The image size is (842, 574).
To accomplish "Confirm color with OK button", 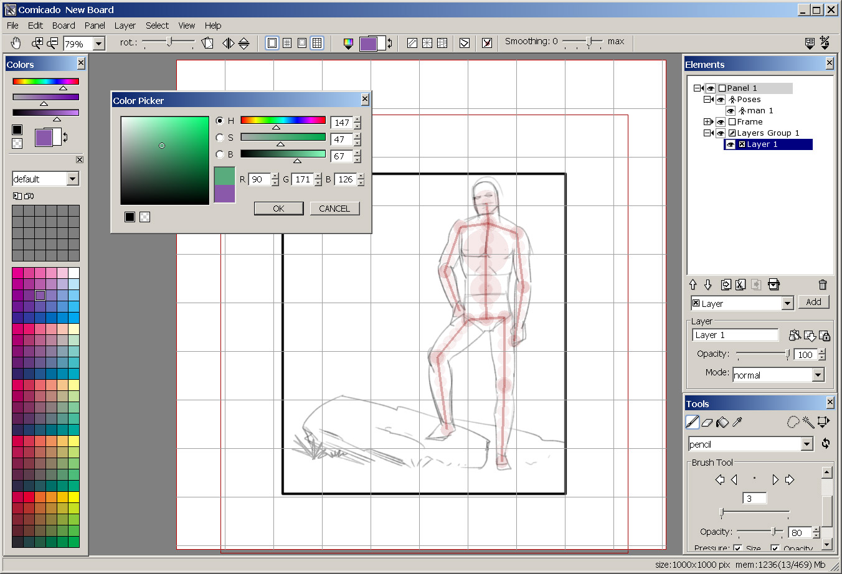I will (x=278, y=208).
